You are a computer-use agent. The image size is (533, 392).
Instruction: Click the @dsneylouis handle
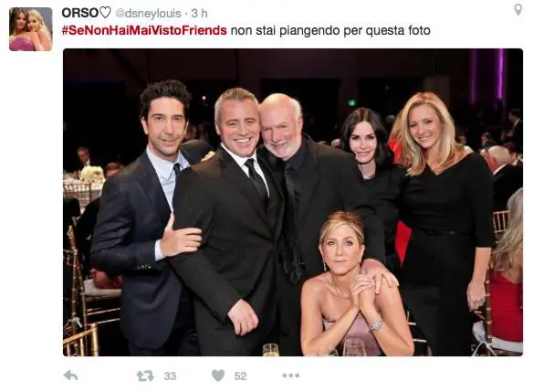click(x=148, y=14)
